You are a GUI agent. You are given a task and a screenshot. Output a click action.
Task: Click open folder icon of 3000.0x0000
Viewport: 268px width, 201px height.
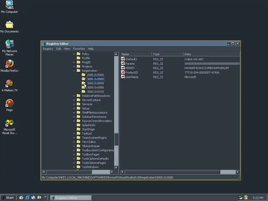click(83, 79)
